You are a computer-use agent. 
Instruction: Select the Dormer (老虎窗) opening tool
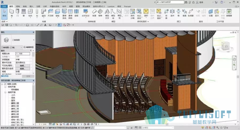191,13
